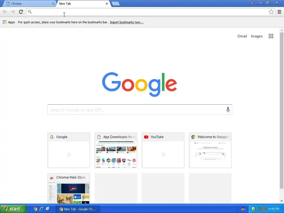
Task: Reload the page with the refresh icon
Action: (x=21, y=12)
